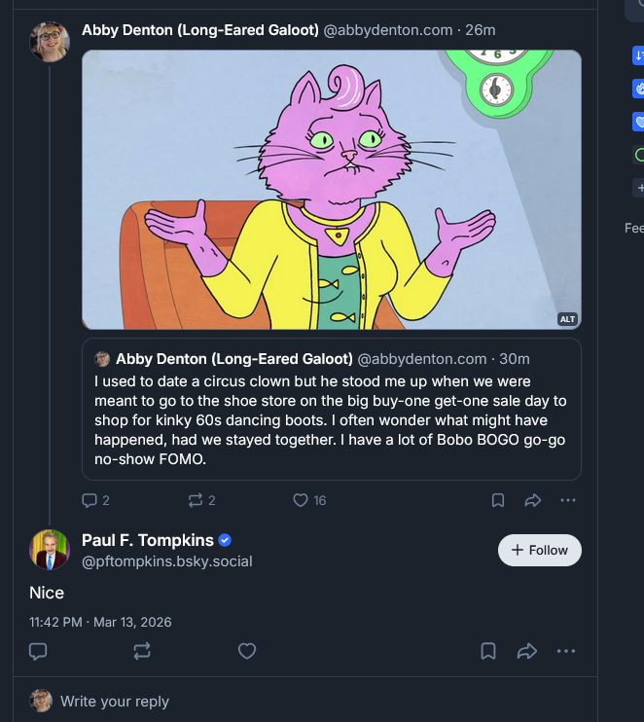Screen dimensions: 644x722
Task: Bookmark Paul F. Tompkins's "Nice" post
Action: click(x=489, y=651)
